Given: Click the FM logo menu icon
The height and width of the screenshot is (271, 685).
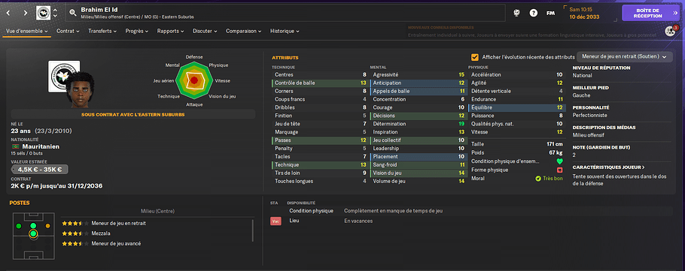Looking at the screenshot, I should [x=550, y=13].
